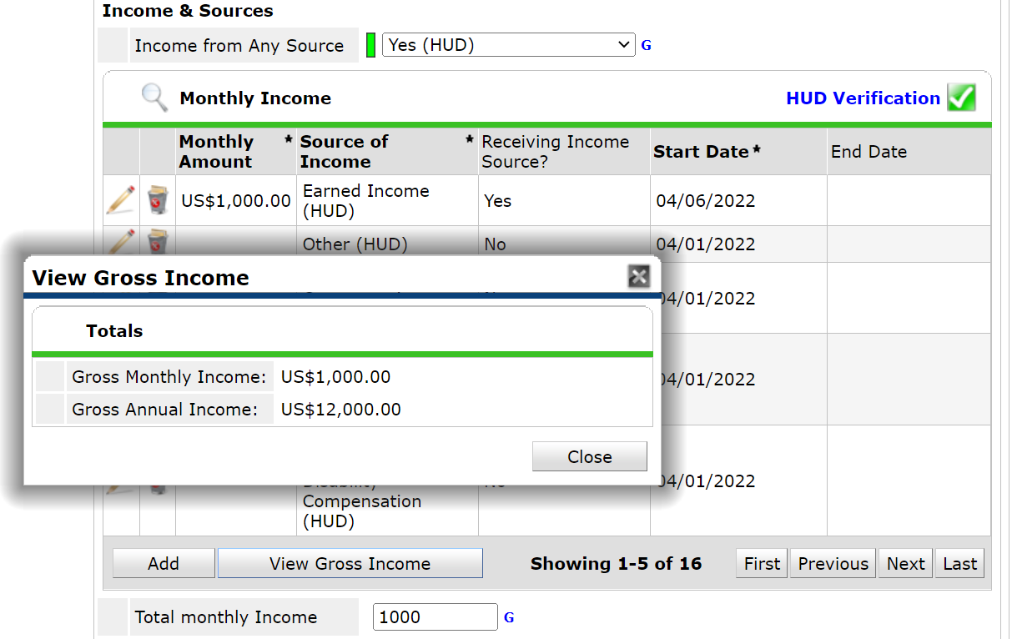1012x639 pixels.
Task: Click the trash icon for the Other (HUD) row
Action: (157, 242)
